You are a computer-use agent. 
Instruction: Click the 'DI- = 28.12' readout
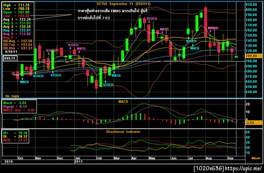(15, 137)
